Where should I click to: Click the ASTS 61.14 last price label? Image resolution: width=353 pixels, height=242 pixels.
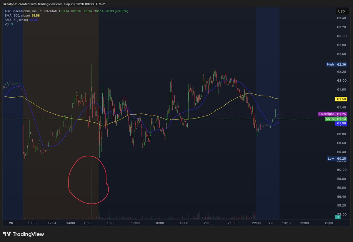[x=336, y=119]
